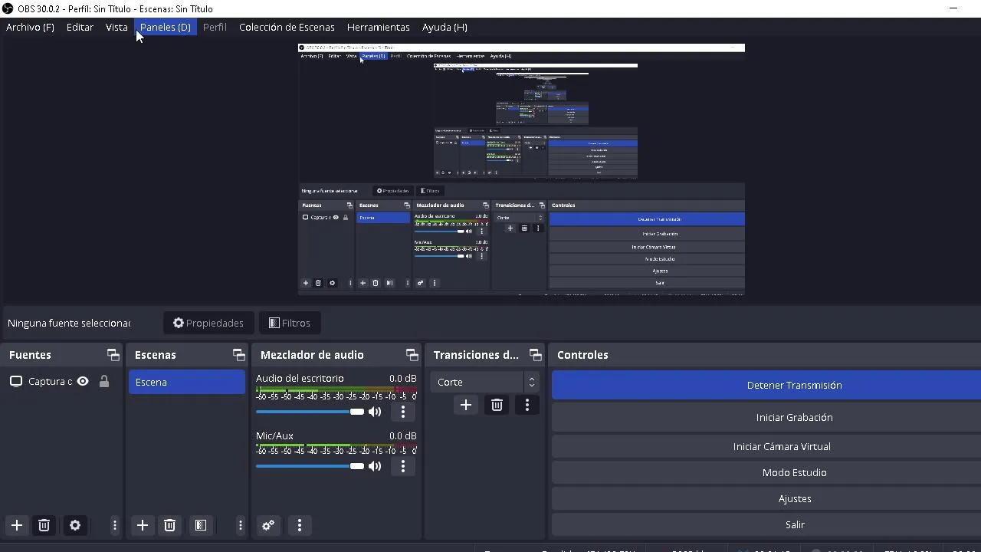Open the Archivo (F) menu
This screenshot has height=552, width=981.
click(x=30, y=27)
